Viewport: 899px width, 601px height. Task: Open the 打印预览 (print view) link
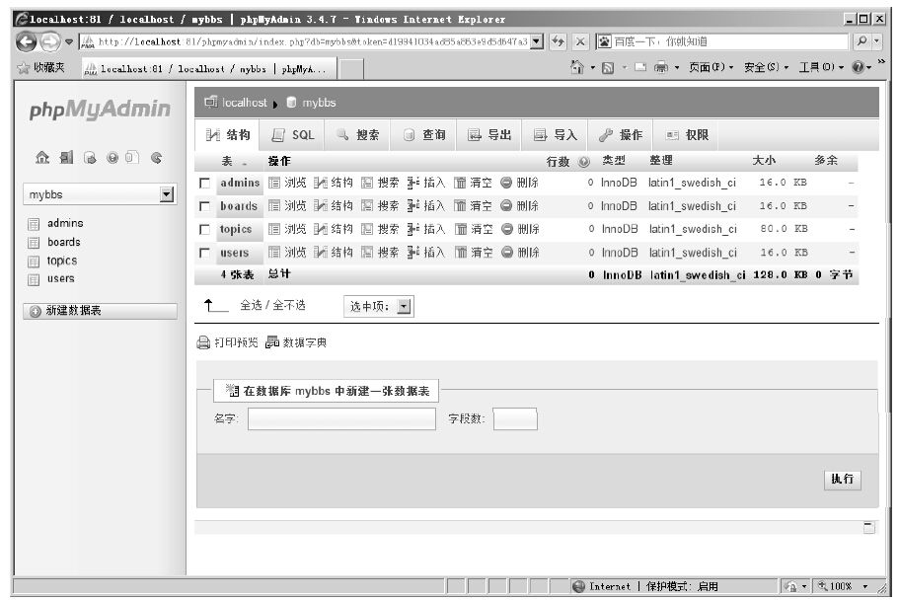(x=228, y=343)
